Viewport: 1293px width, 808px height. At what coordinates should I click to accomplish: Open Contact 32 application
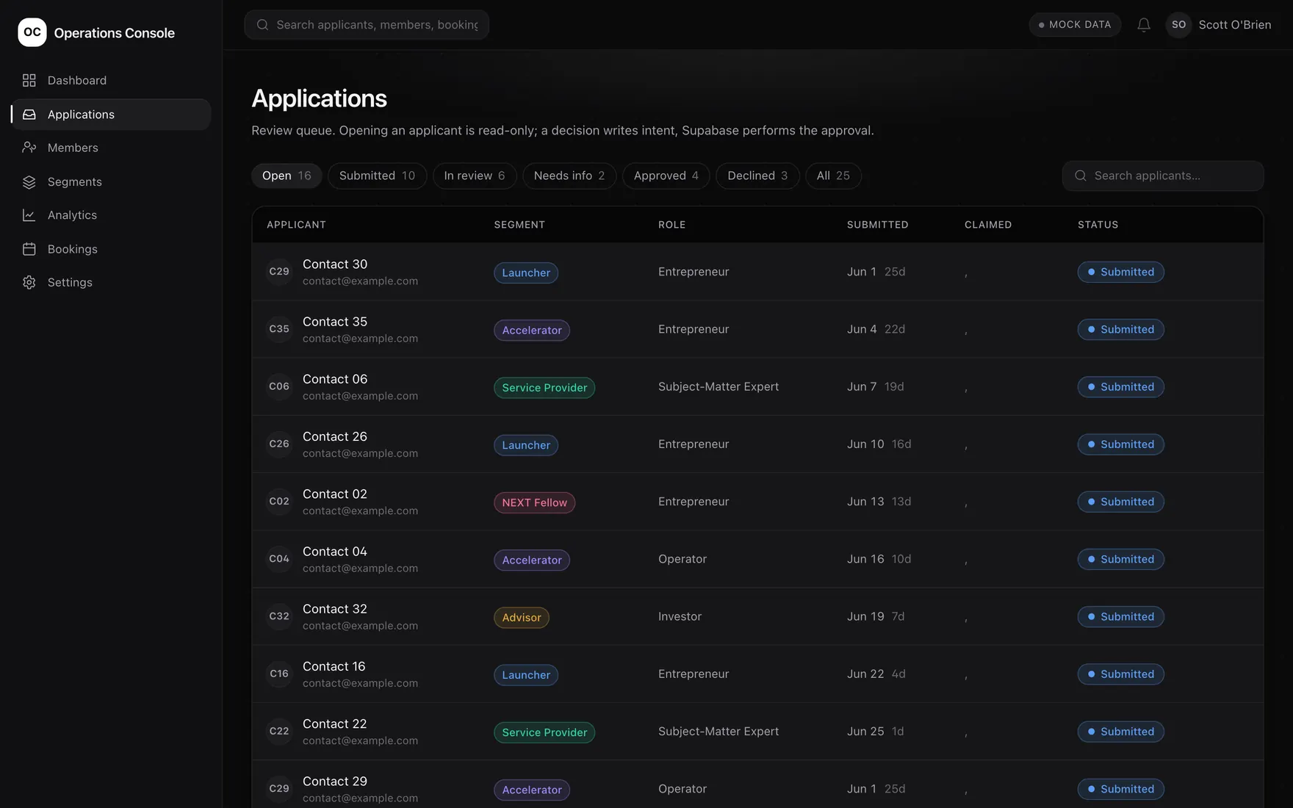click(757, 616)
